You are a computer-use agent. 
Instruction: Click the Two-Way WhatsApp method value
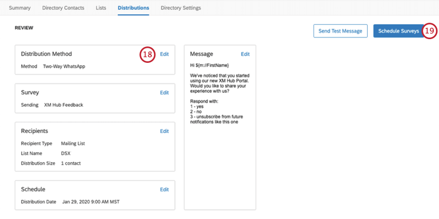[x=64, y=66]
